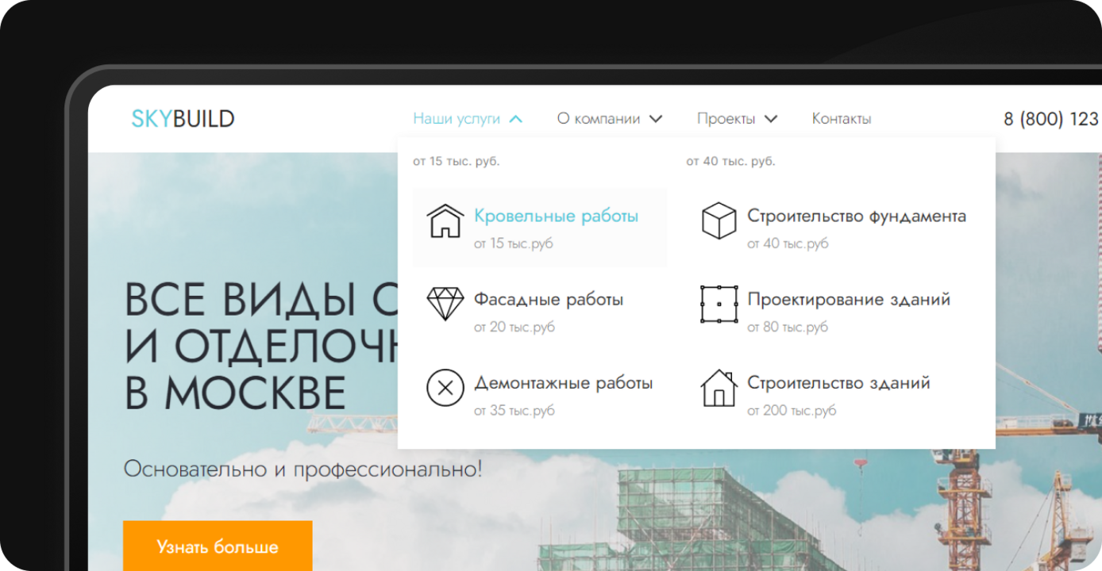Collapse the Наши услуги chevron arrow
Viewport: 1102px width, 571px height.
pyautogui.click(x=515, y=119)
